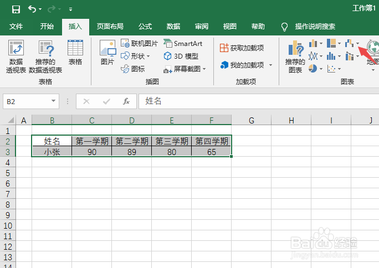This screenshot has width=379, height=268.
Task: Switch to the 数据 tab
Action: (173, 27)
